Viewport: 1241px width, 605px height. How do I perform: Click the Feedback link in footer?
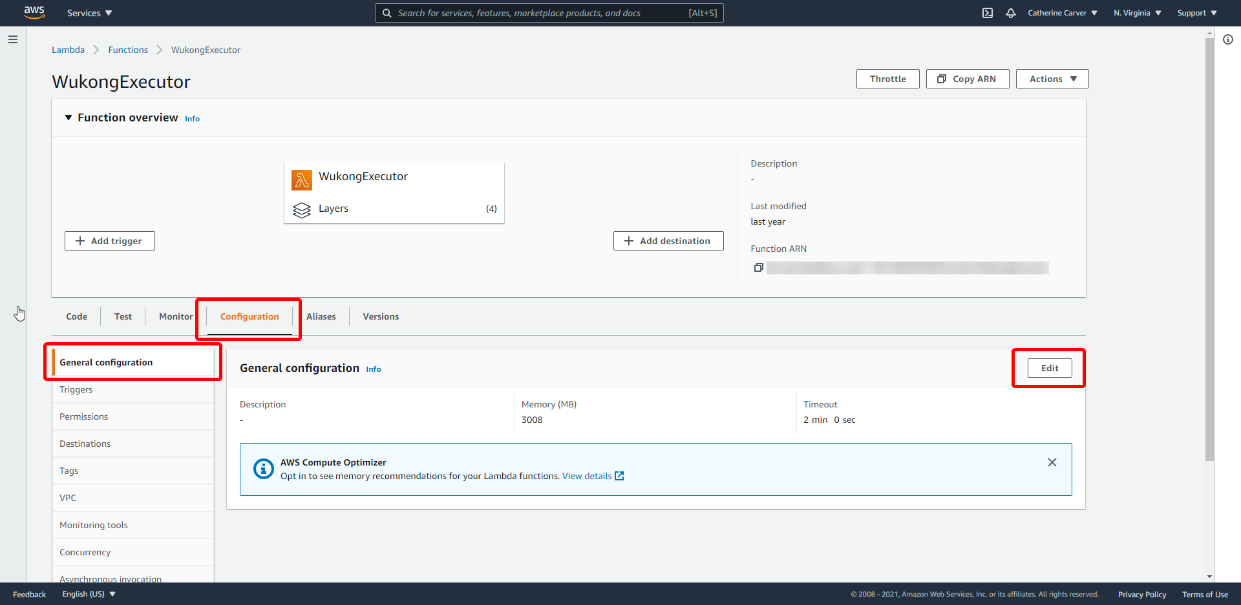point(29,595)
